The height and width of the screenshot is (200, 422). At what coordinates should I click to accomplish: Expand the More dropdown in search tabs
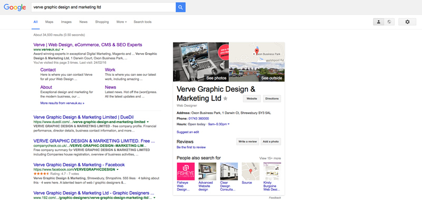click(121, 22)
